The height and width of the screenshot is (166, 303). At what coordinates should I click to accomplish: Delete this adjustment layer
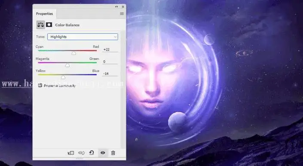[x=113, y=153]
